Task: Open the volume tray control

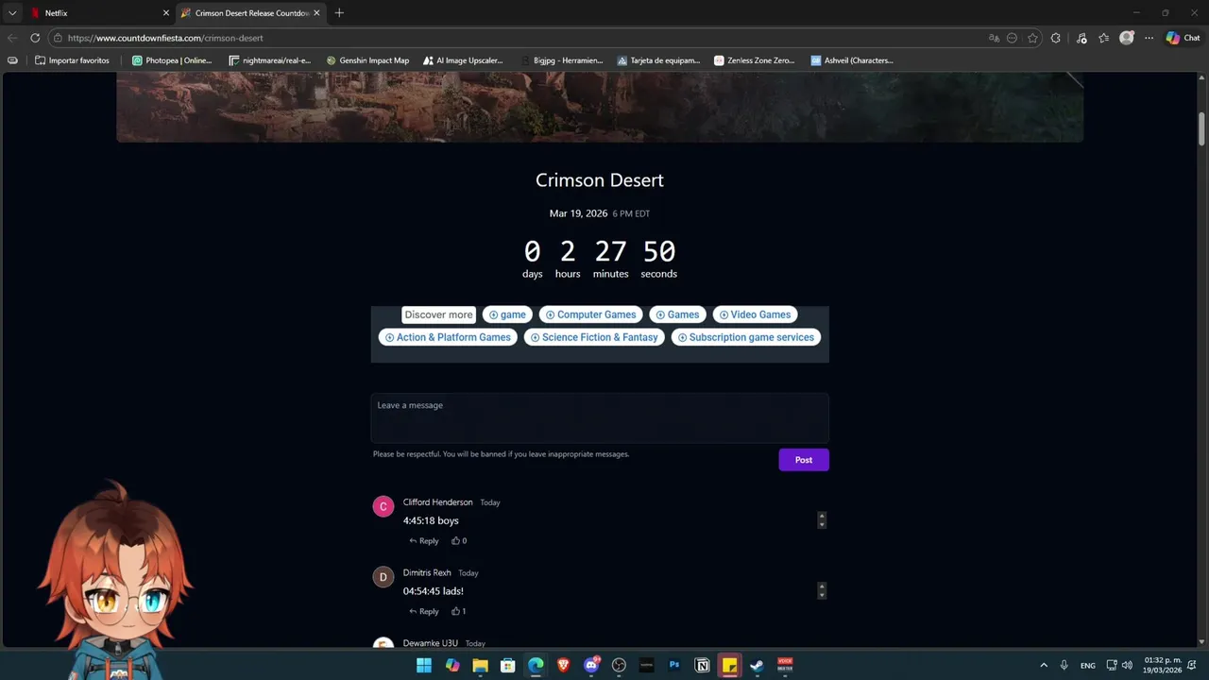Action: click(x=1127, y=665)
